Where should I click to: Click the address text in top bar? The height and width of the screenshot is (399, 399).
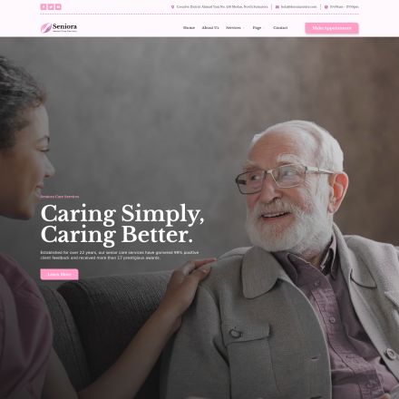[222, 7]
